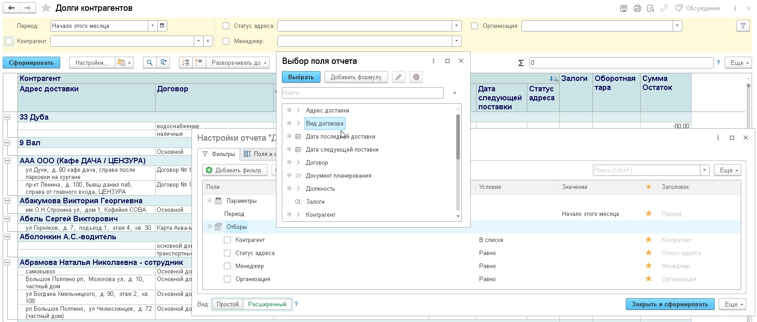Click the Сформировать button
The image size is (757, 322).
coord(31,63)
